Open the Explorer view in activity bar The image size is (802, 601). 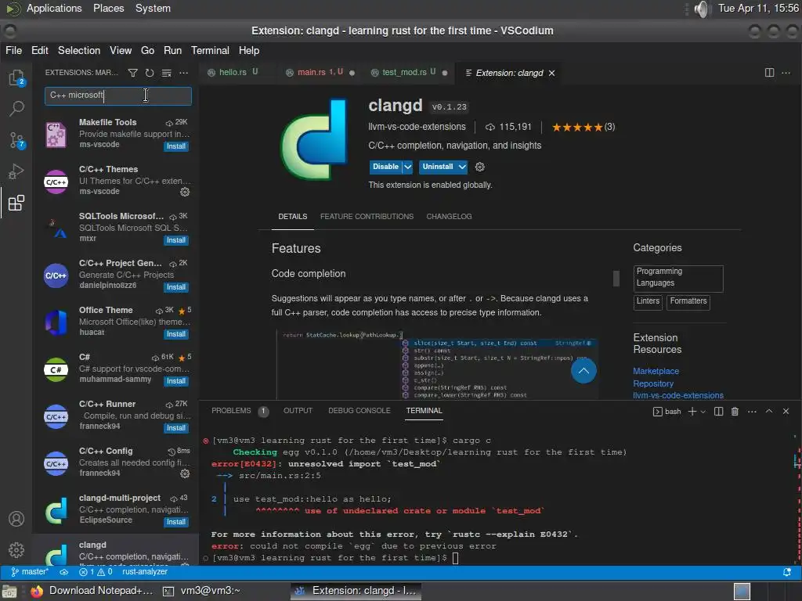16,78
